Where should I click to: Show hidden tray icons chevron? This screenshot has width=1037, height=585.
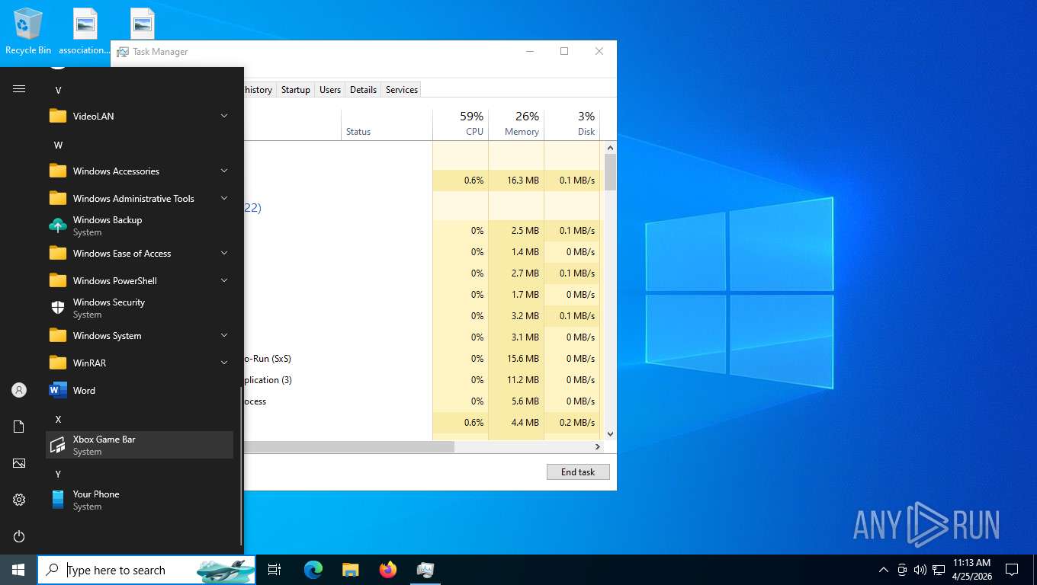884,570
